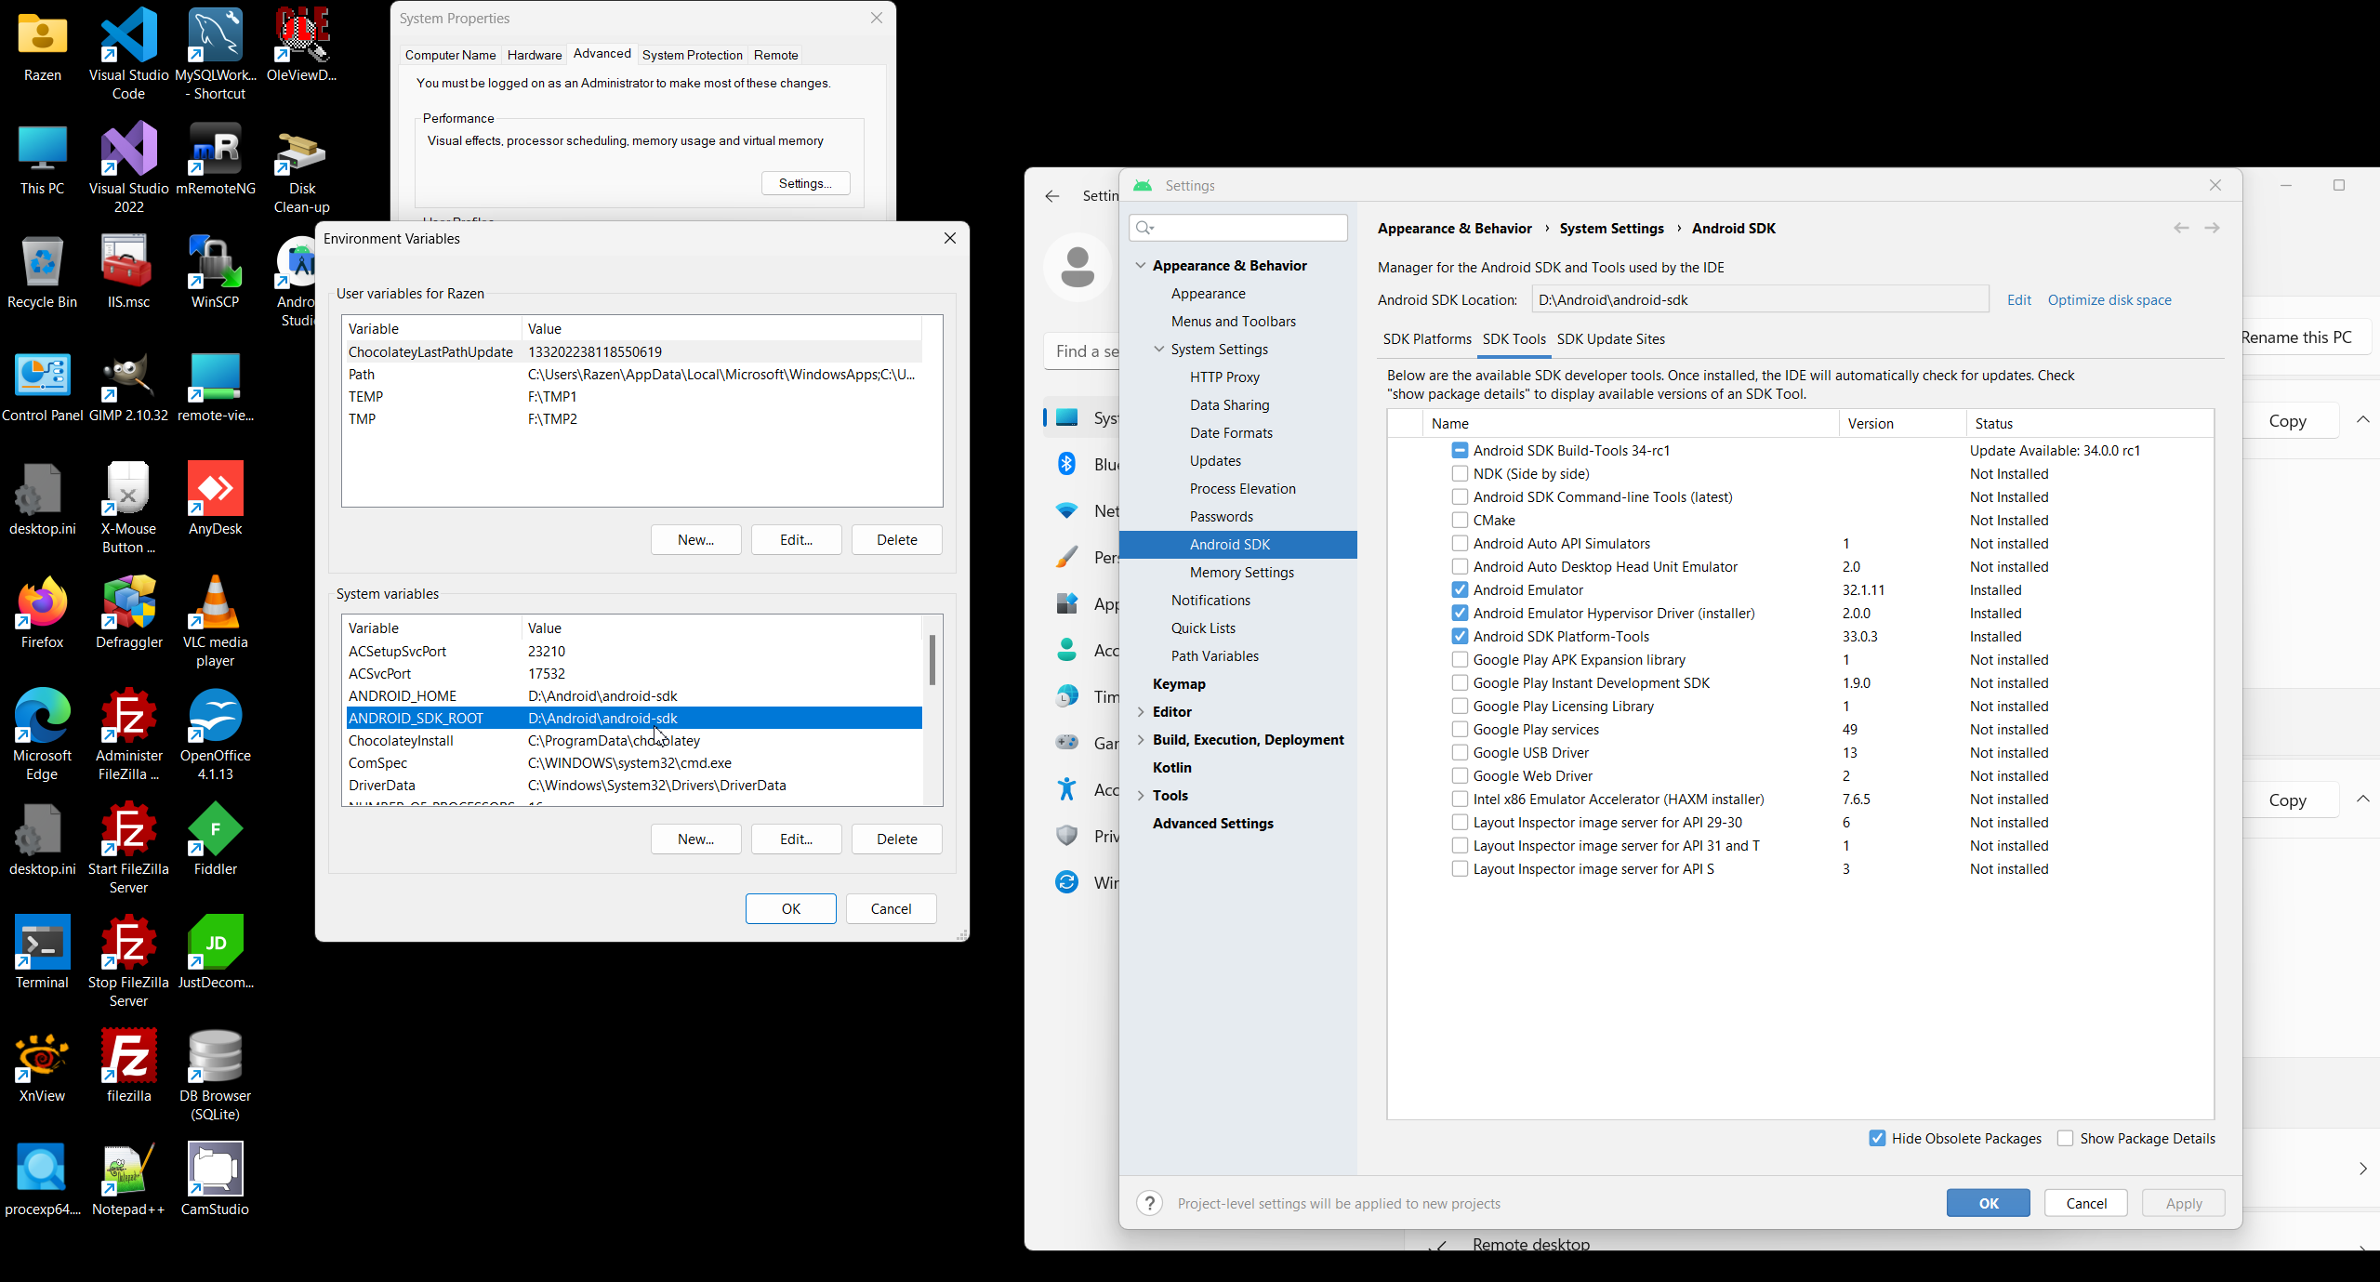This screenshot has height=1282, width=2380.
Task: Click the help question mark icon
Action: (x=1149, y=1203)
